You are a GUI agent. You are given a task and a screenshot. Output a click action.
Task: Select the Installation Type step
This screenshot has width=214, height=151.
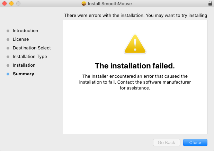30,57
